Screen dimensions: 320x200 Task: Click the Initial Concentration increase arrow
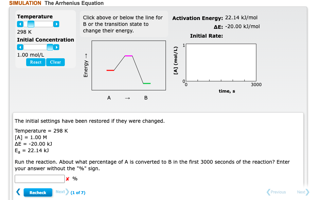click(56, 47)
